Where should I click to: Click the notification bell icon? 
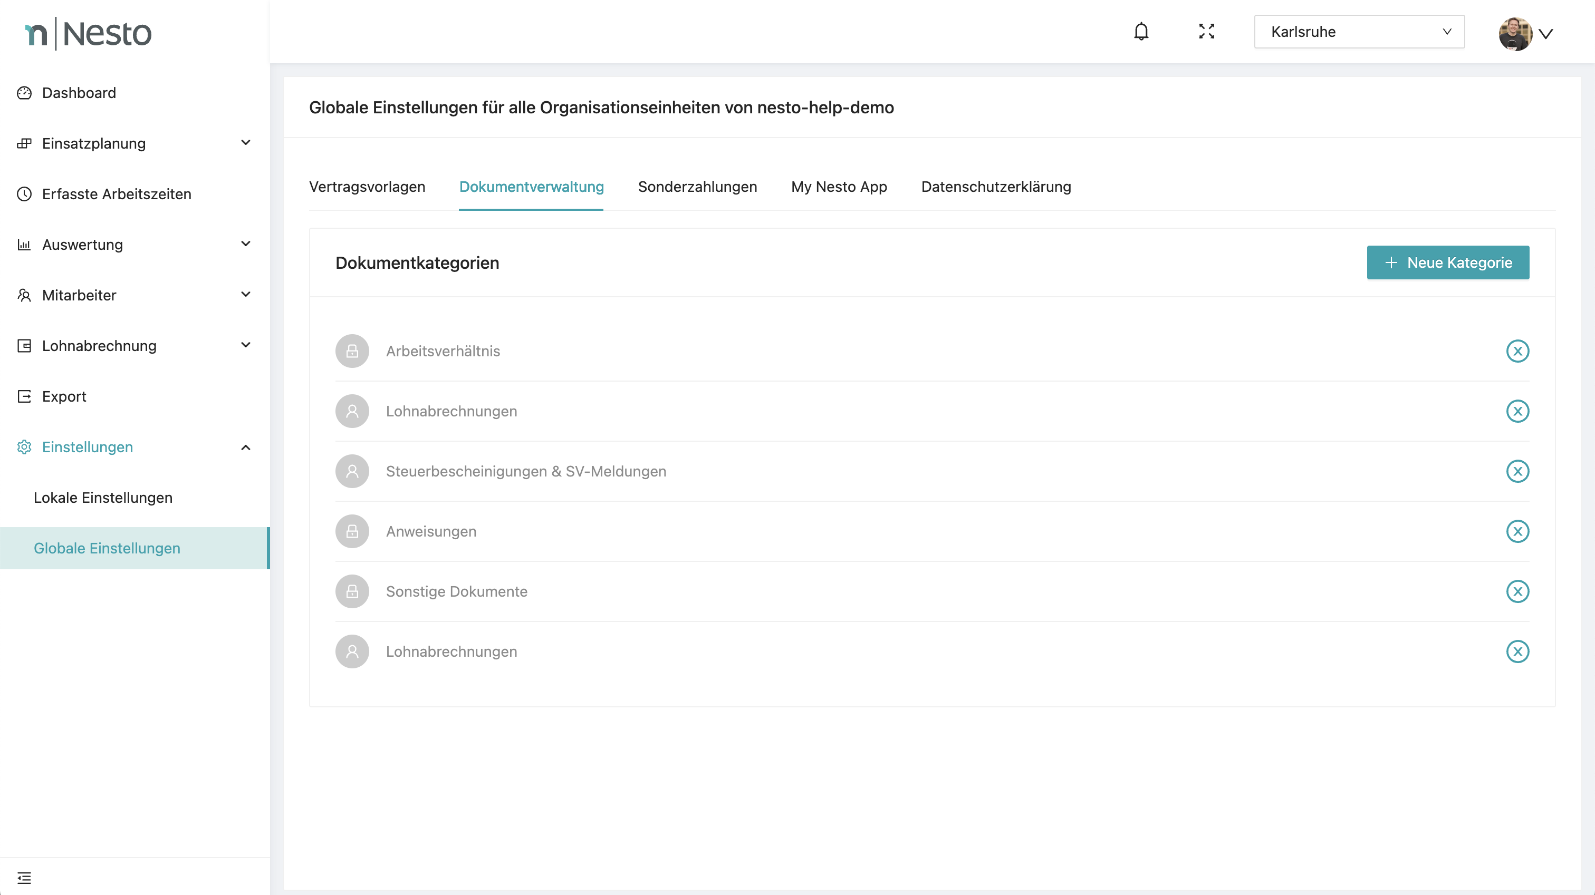(x=1141, y=32)
